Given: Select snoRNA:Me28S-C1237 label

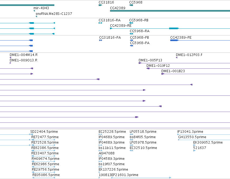Looking at the screenshot, I should (54, 14).
